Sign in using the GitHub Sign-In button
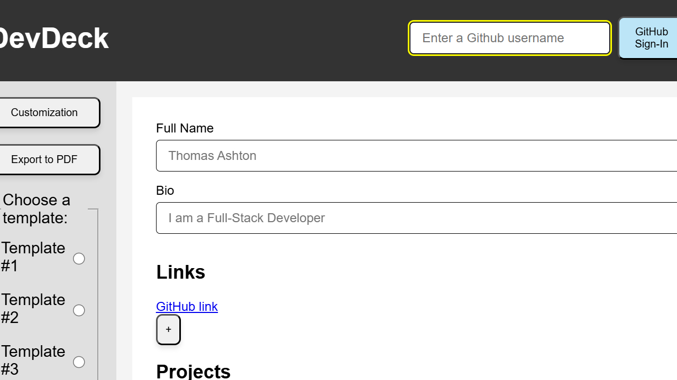Viewport: 677px width, 380px height. tap(651, 38)
